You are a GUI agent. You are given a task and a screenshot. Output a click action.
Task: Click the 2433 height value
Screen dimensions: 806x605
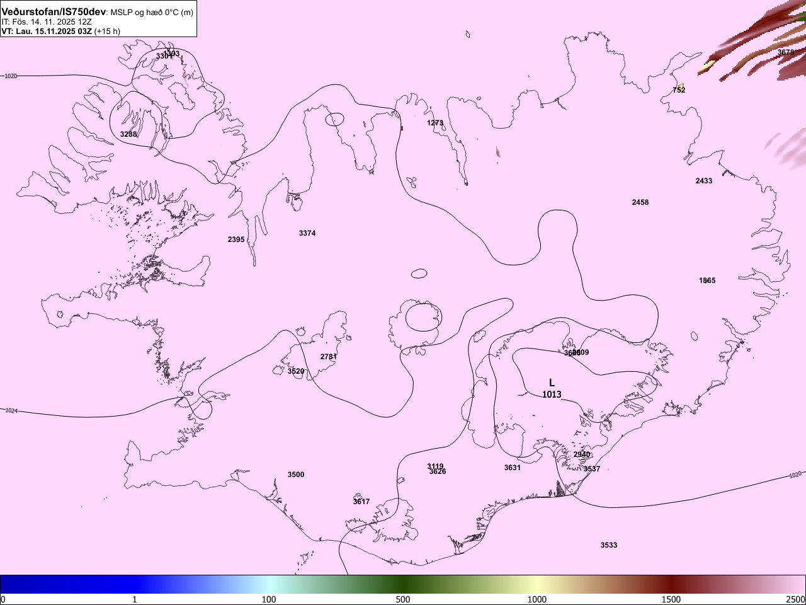tap(704, 181)
